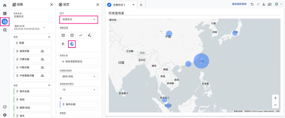
Task: Click the user-segment icon on 直接流量
Action: click(x=42, y=51)
